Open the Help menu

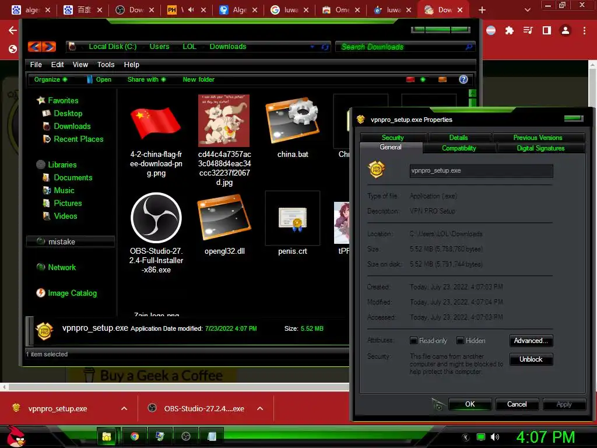tap(131, 64)
